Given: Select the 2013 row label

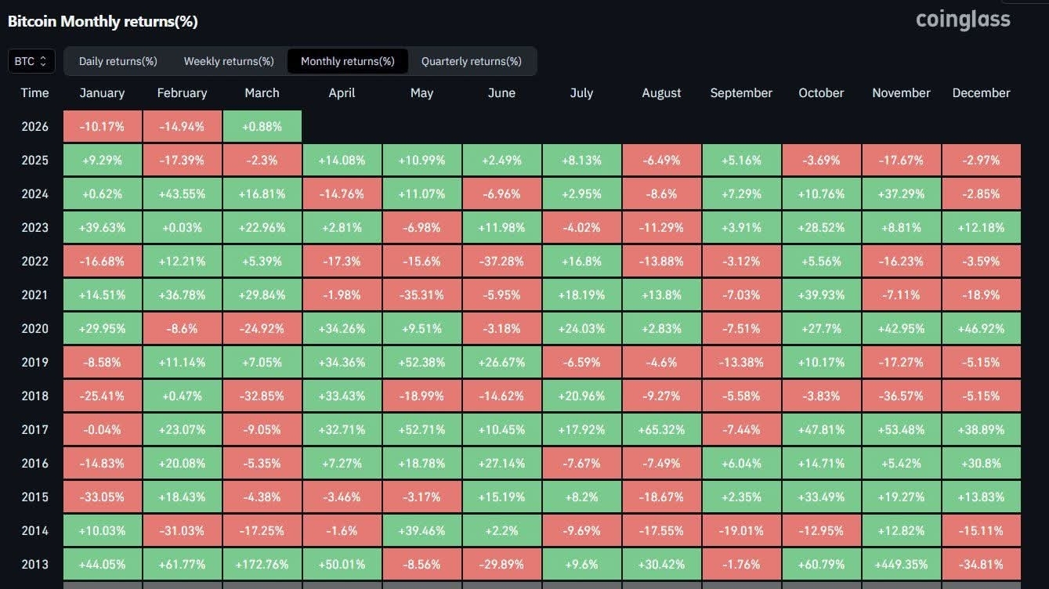Looking at the screenshot, I should click(34, 564).
